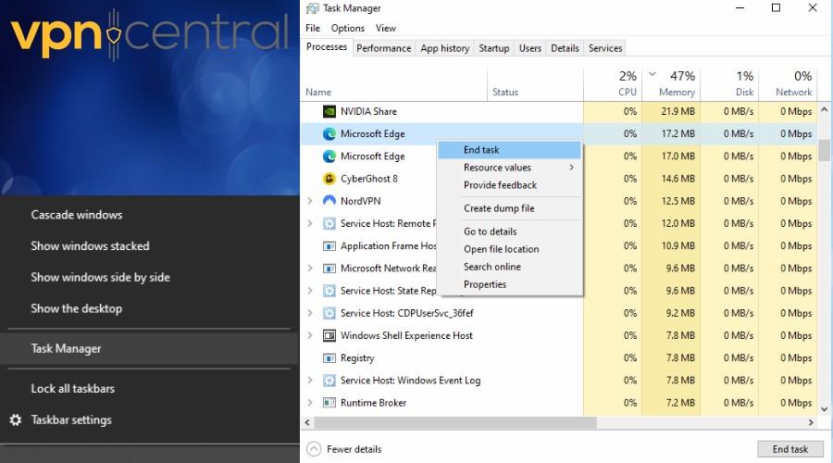Viewport: 833px width, 463px height.
Task: Open the View menu
Action: (386, 28)
